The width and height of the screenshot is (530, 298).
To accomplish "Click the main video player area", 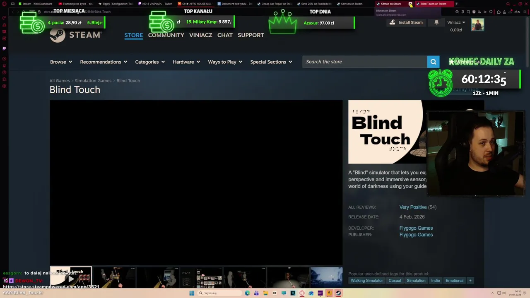I will tap(196, 183).
